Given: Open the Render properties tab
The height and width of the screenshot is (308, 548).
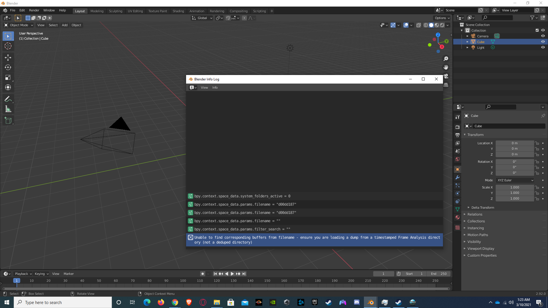Looking at the screenshot, I should (458, 127).
